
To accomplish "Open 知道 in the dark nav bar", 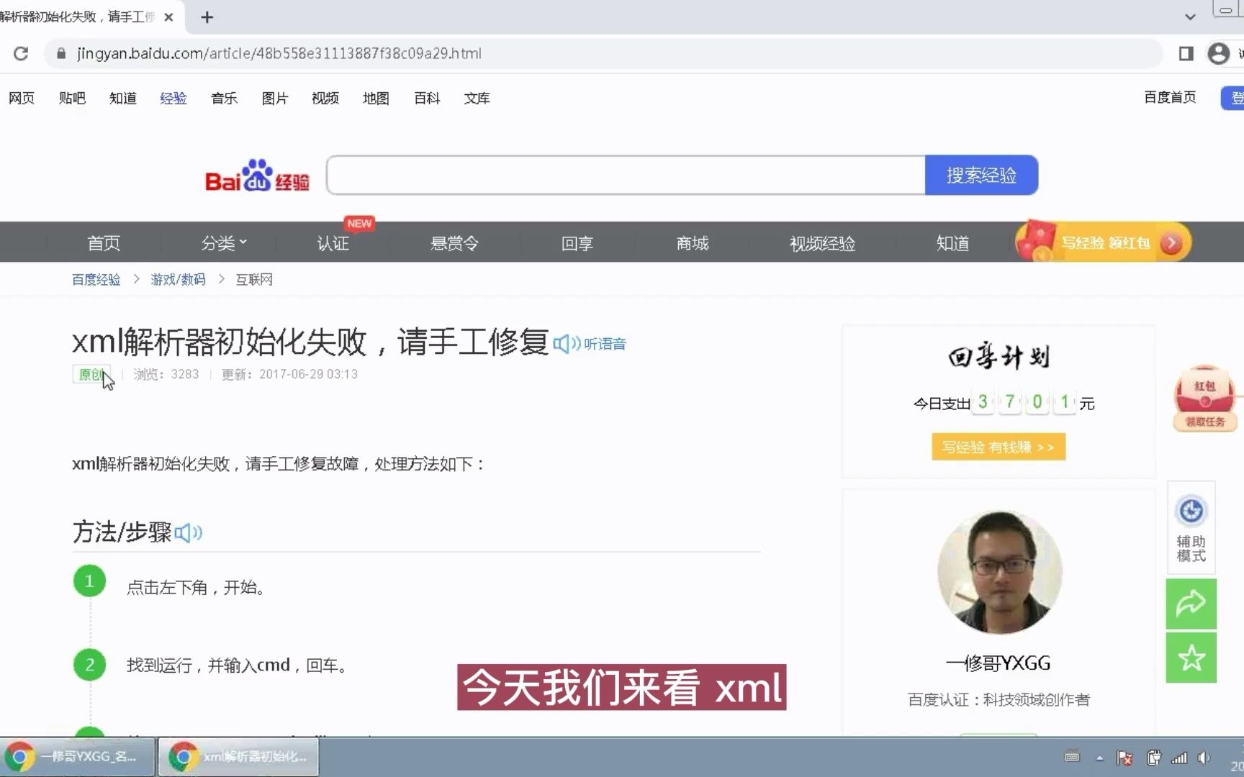I will pyautogui.click(x=952, y=243).
